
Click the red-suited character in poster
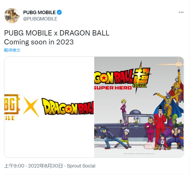coord(160,128)
